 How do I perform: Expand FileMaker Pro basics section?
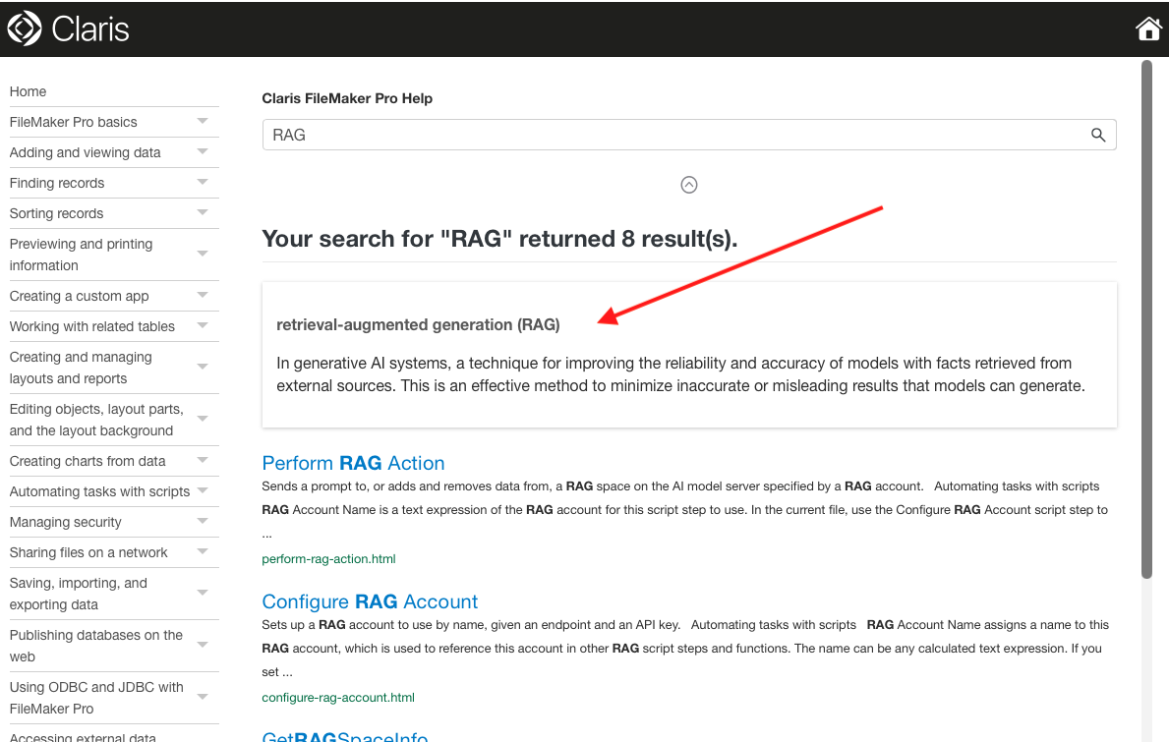[203, 122]
